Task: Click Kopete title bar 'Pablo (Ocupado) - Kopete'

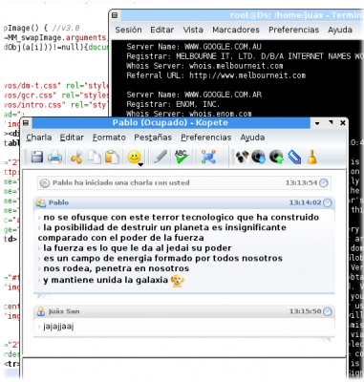Action: point(170,123)
